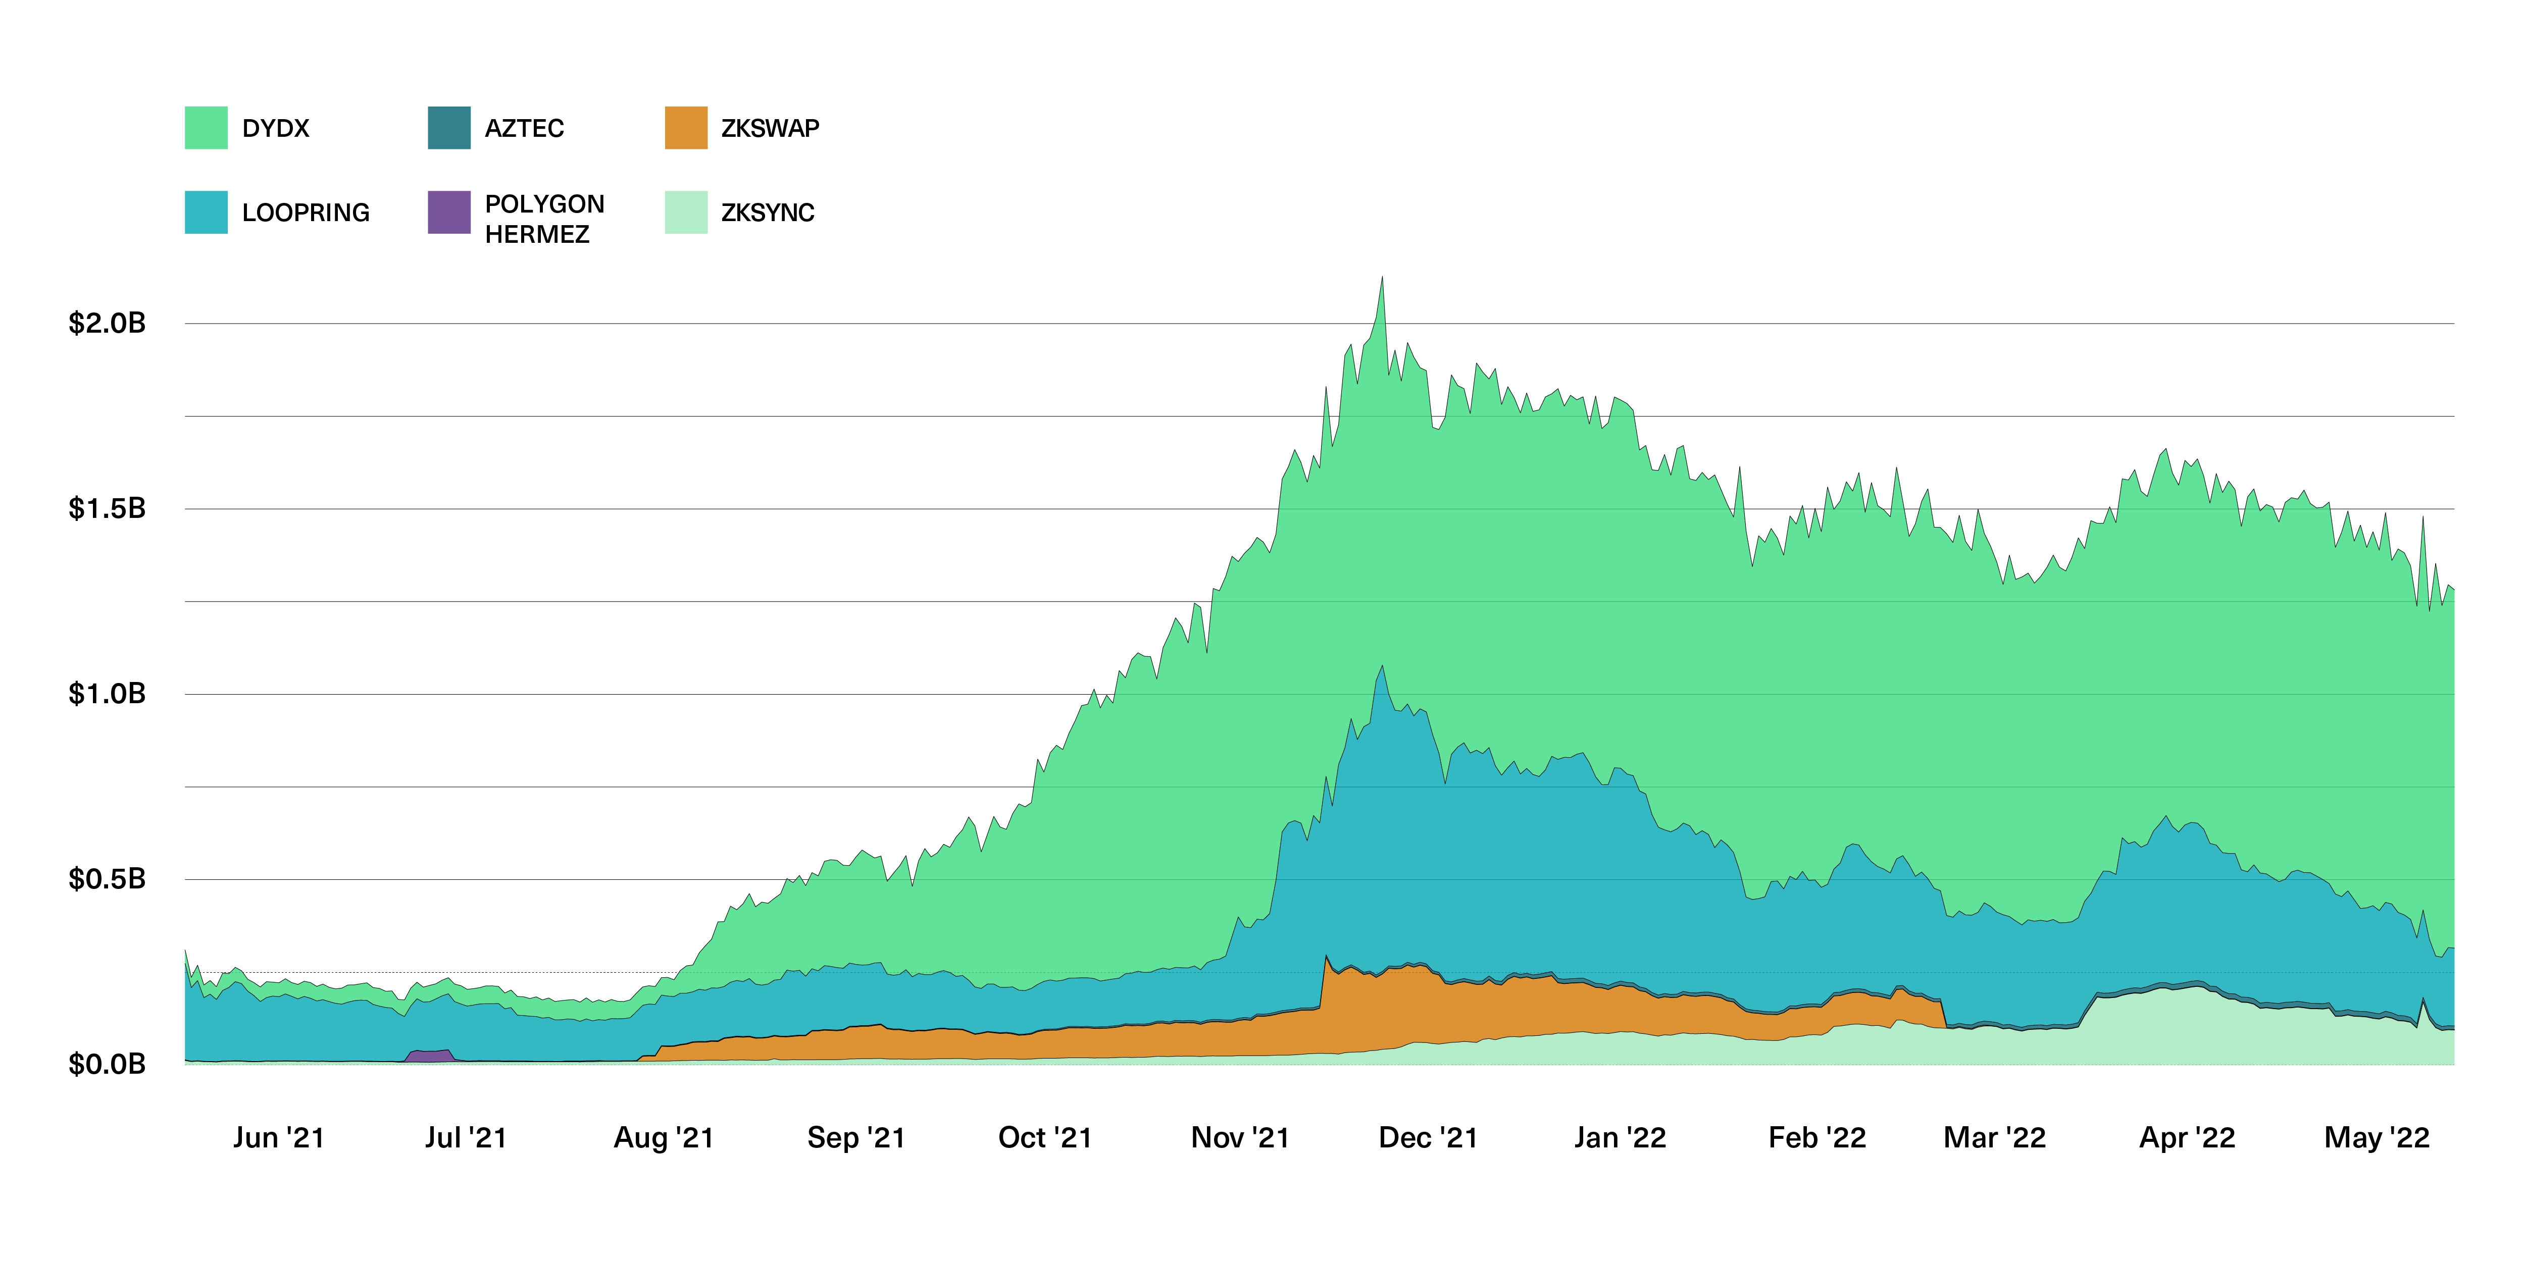Click the LOOPRING blue legend swatch
Image resolution: width=2523 pixels, height=1262 pixels.
(x=206, y=213)
